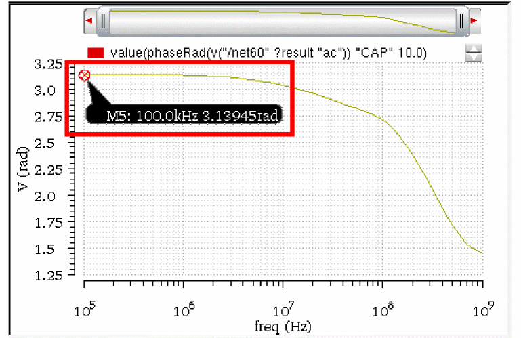Click the trace curve at its 10^8 Hz knee
Screen dimensions: 521x338
click(x=383, y=119)
